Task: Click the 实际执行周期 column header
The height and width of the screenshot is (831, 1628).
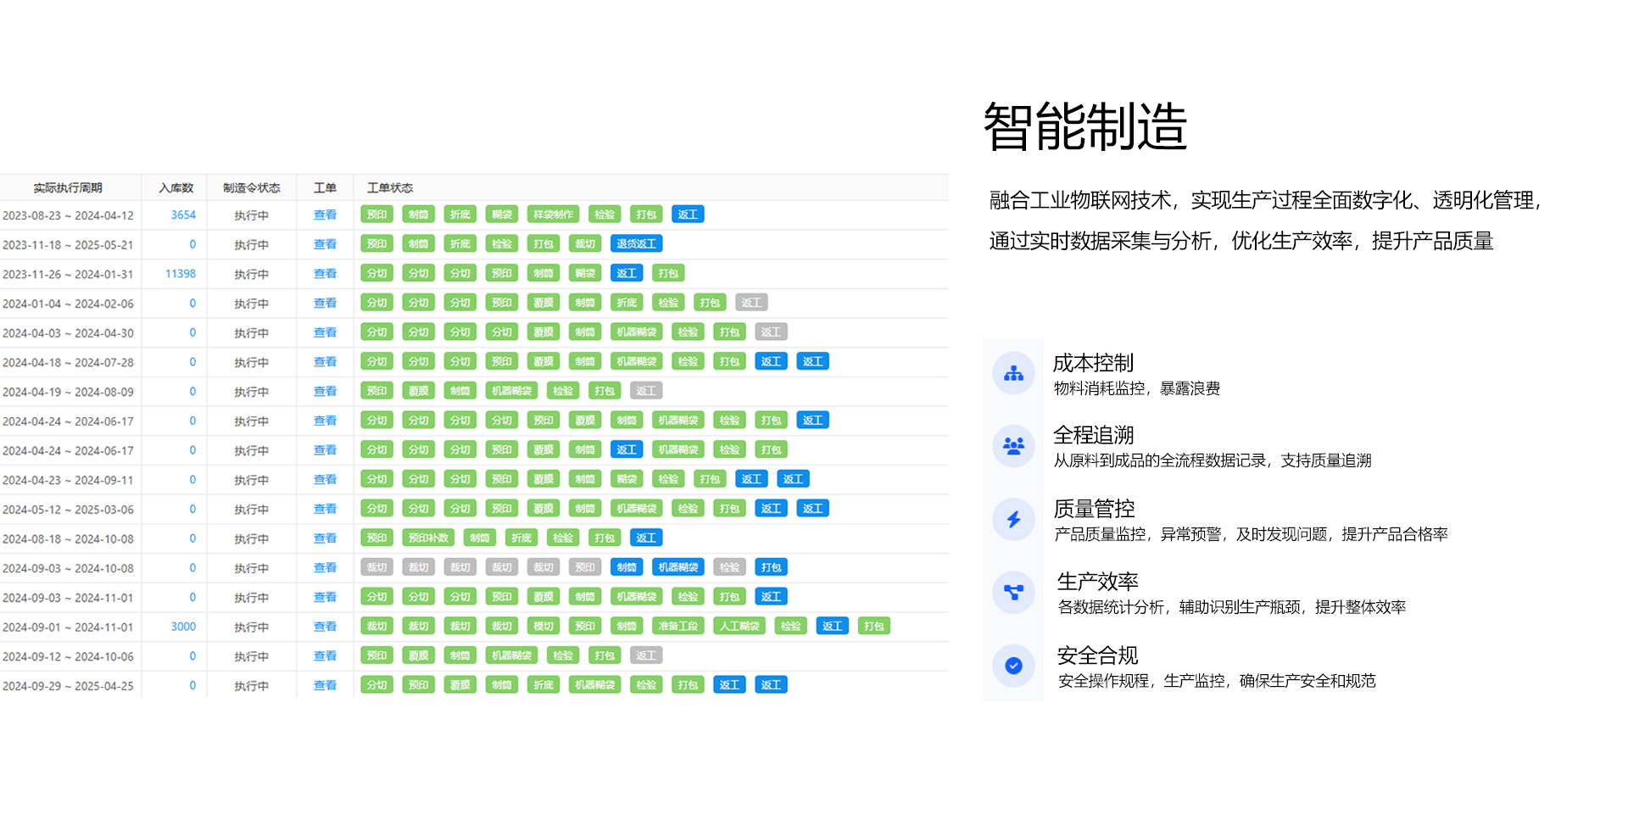Action: click(68, 187)
